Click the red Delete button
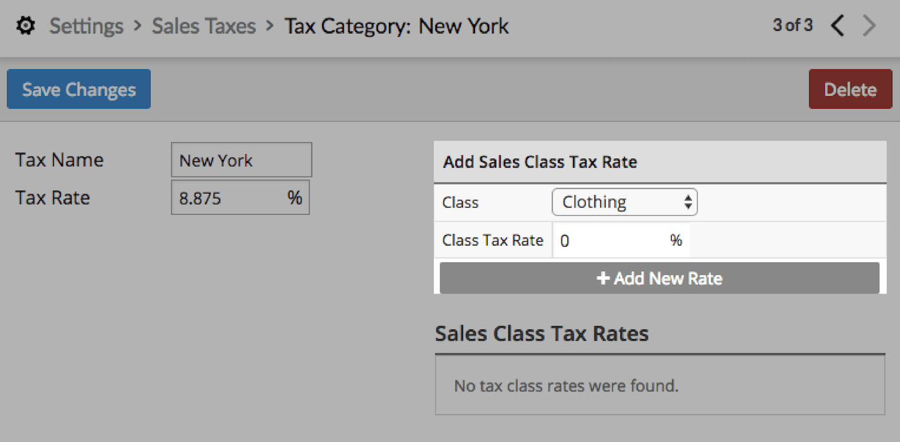 coord(851,89)
